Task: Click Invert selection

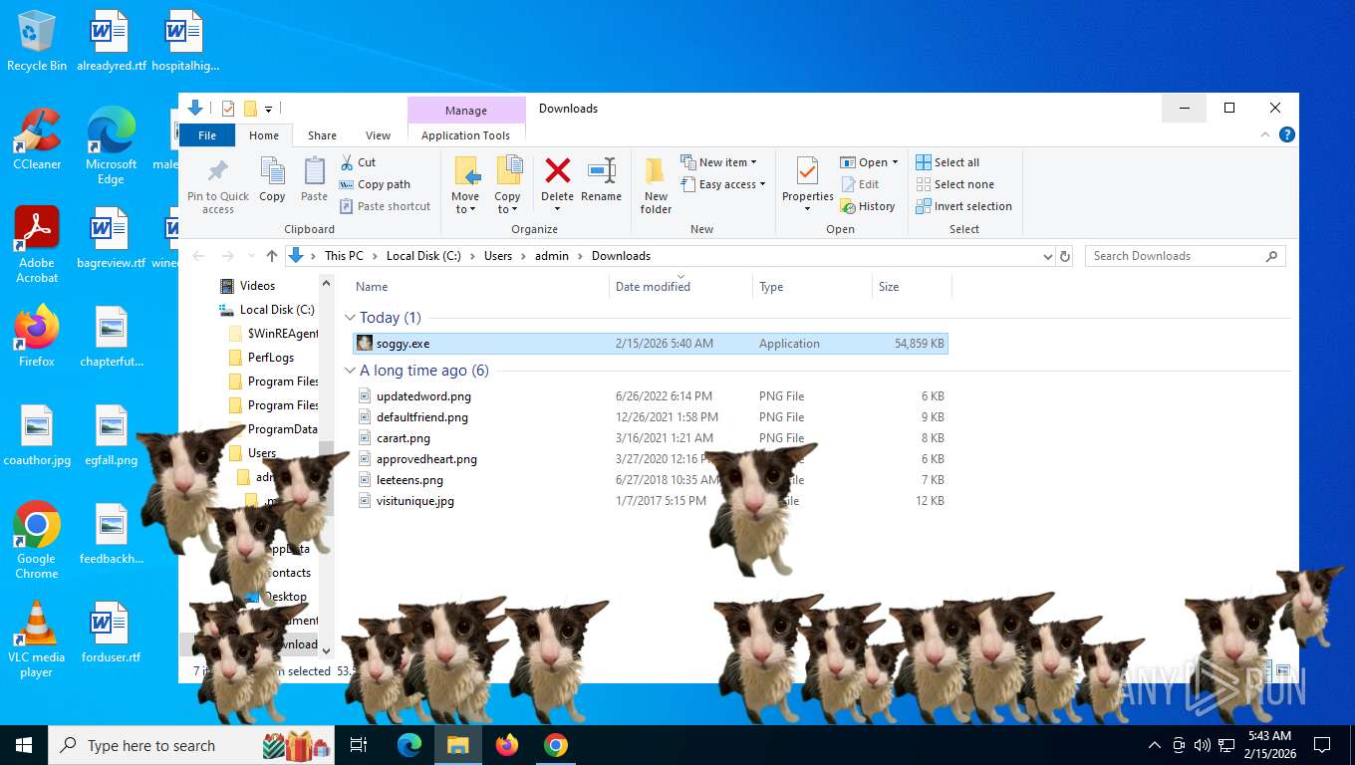Action: (x=963, y=206)
